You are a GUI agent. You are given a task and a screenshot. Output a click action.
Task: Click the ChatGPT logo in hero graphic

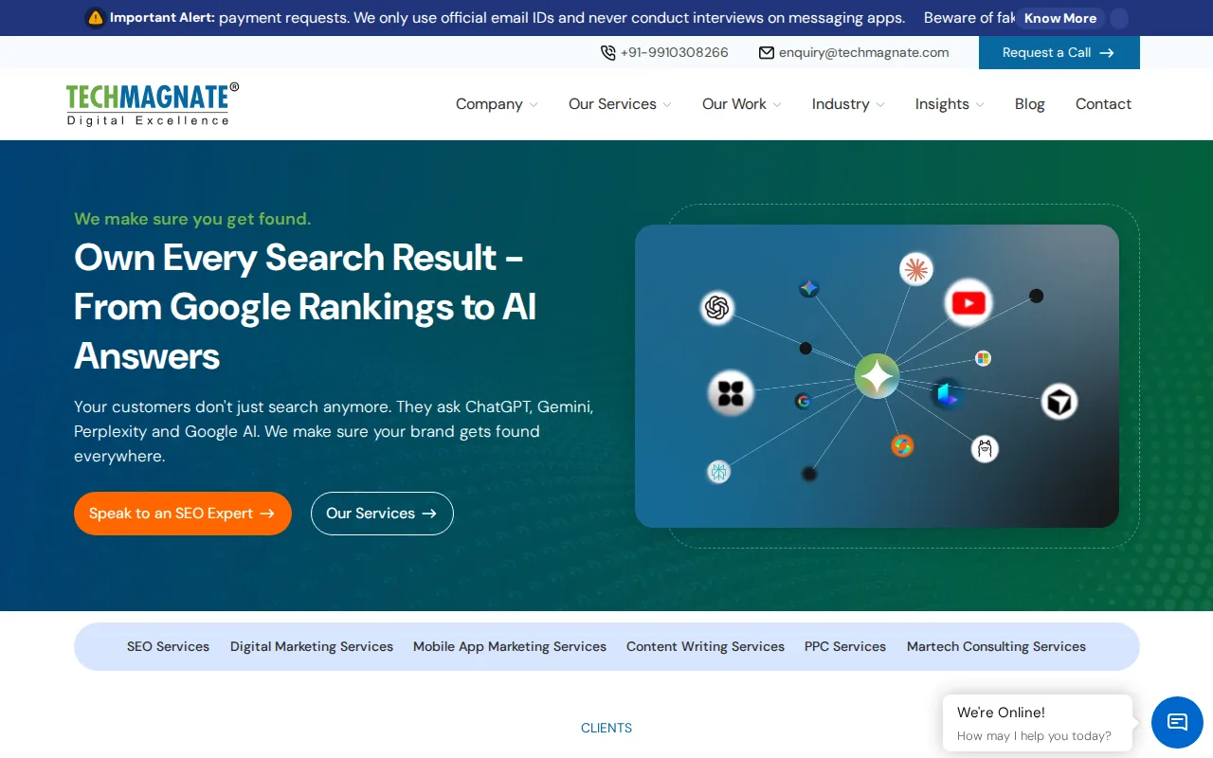[x=717, y=308]
